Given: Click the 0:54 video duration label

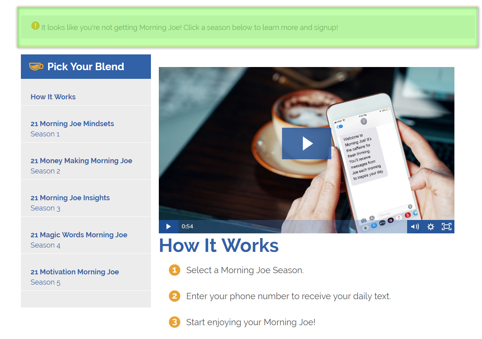Looking at the screenshot, I should (x=187, y=227).
